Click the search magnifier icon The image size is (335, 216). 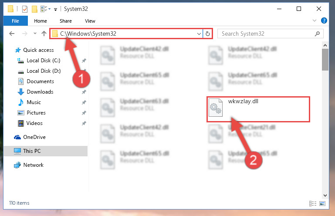click(x=317, y=34)
